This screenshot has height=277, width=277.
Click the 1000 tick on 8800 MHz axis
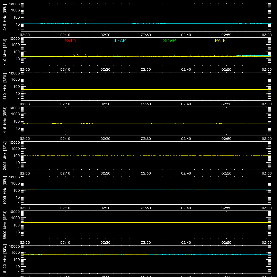(x=16, y=218)
